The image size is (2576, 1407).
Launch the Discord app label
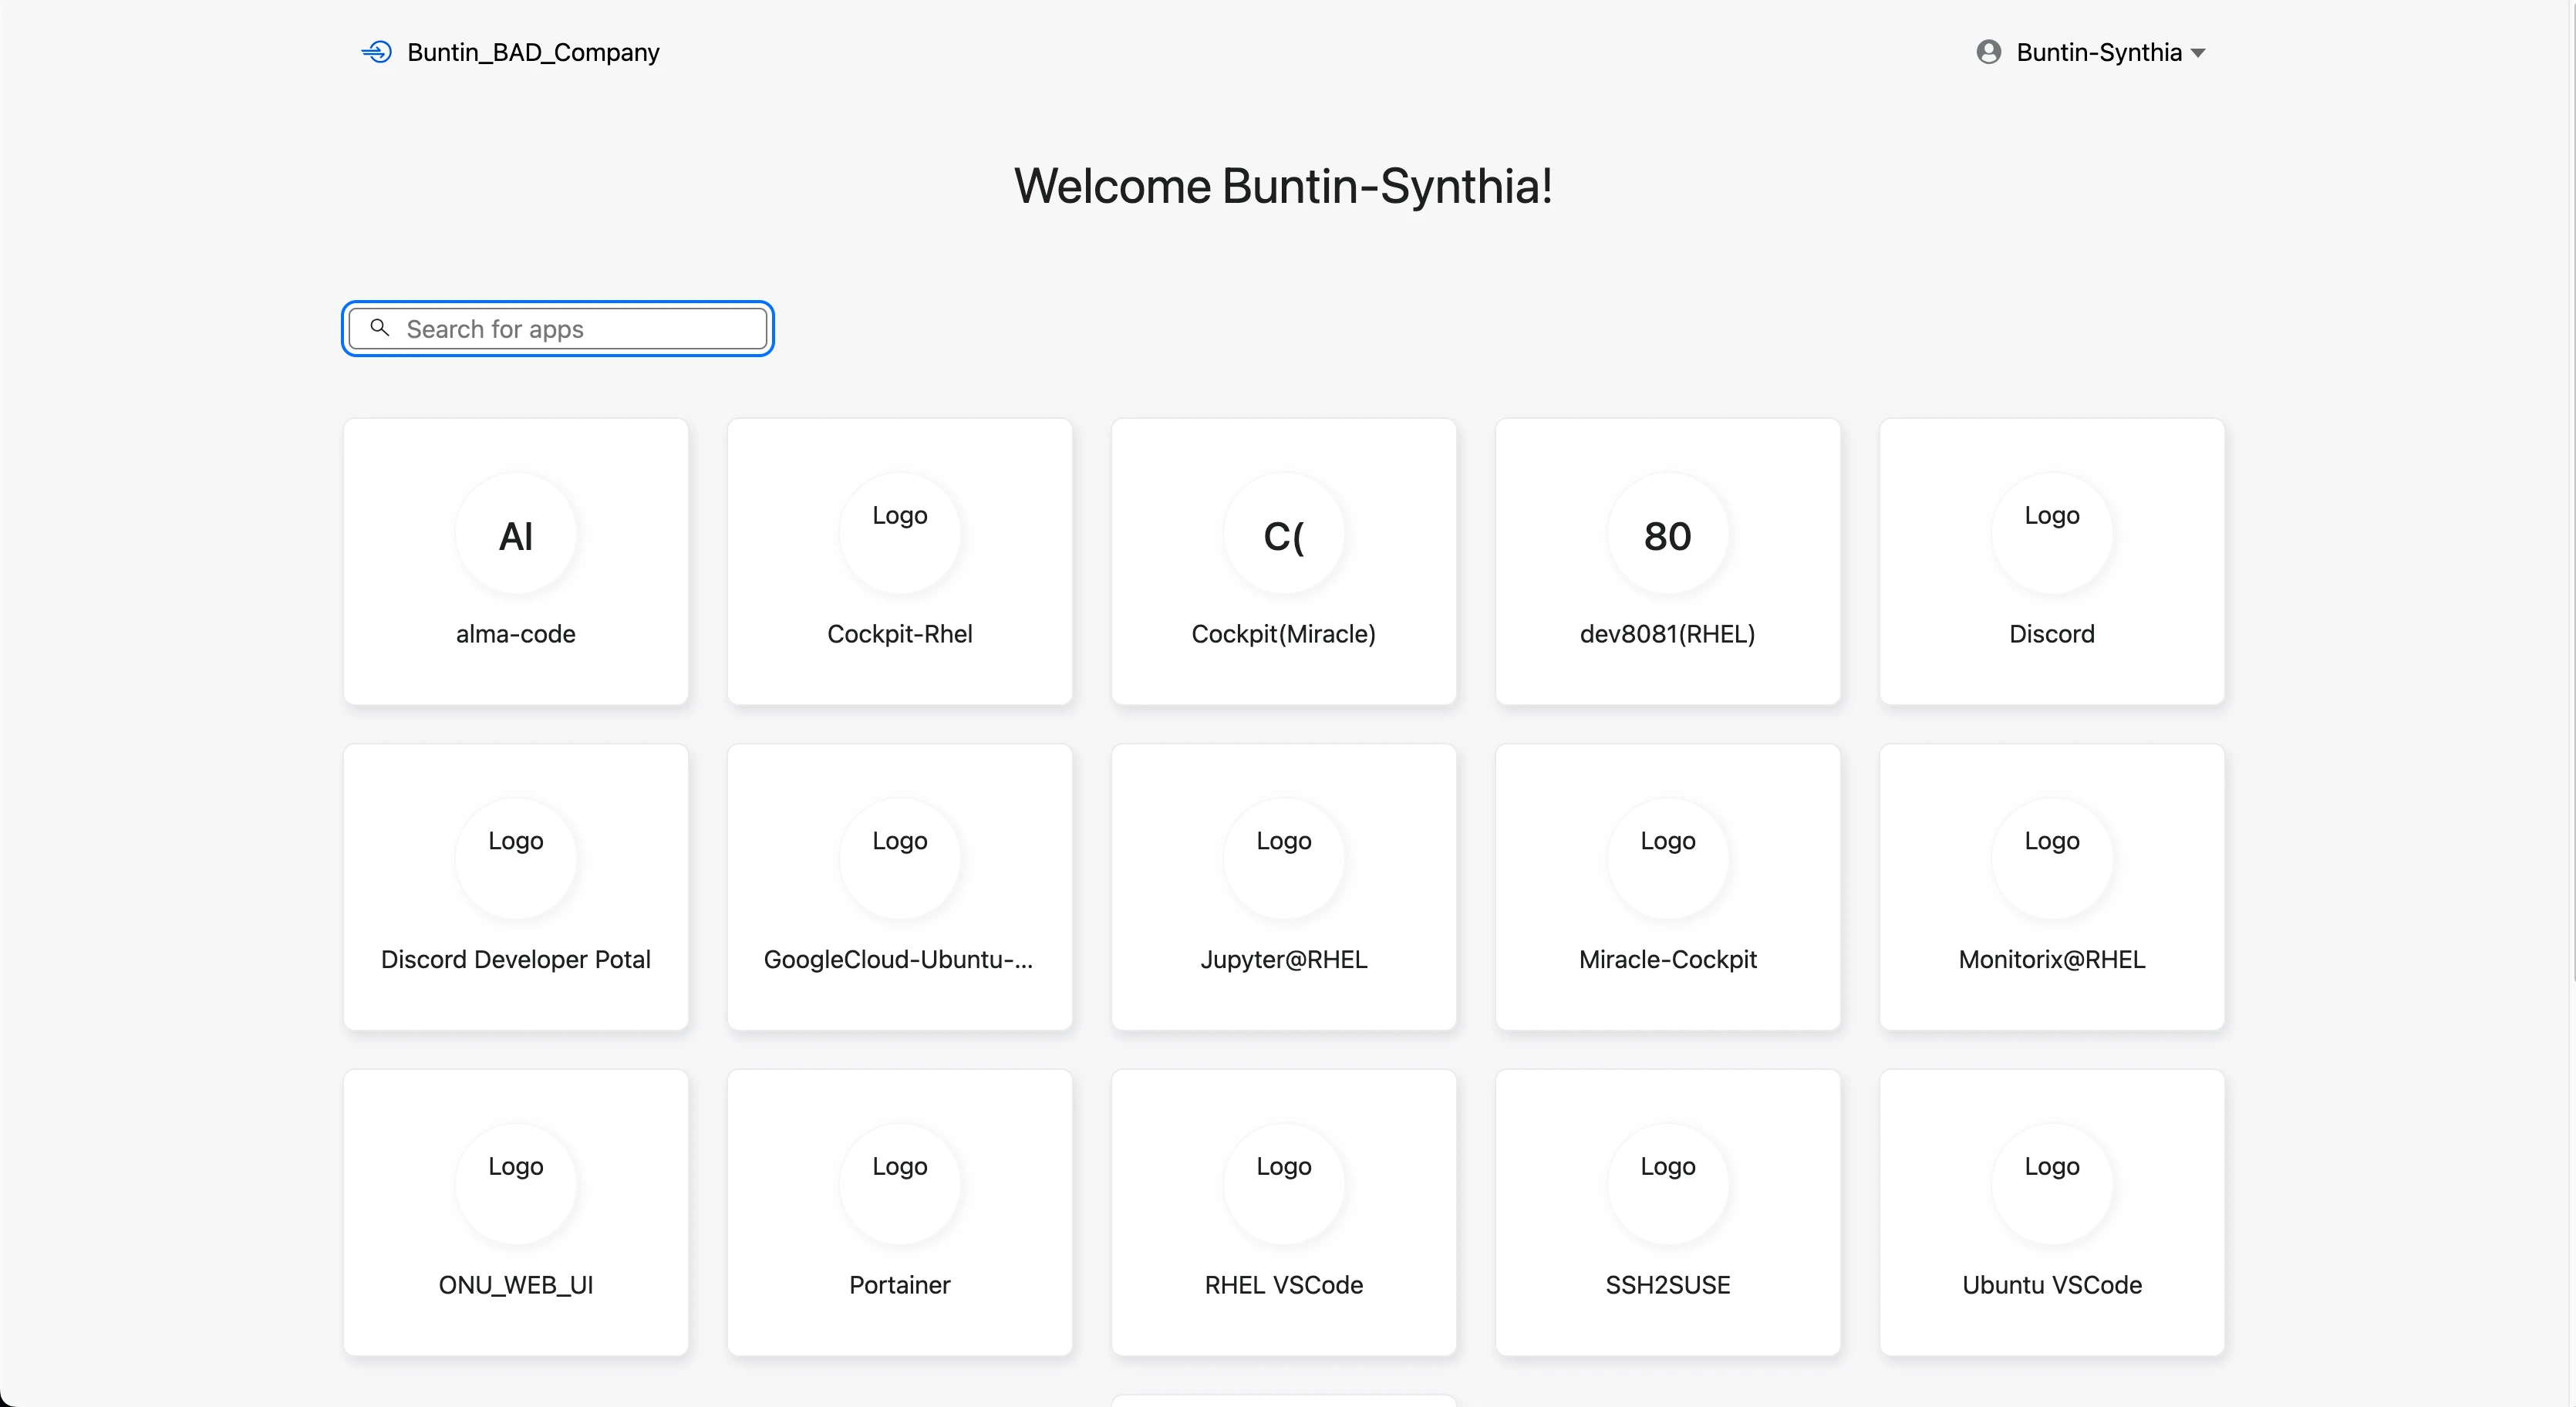(x=2052, y=634)
